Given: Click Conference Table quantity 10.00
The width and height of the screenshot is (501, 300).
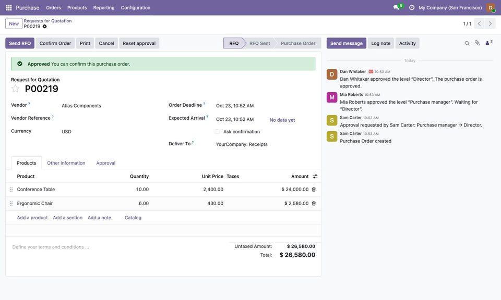Looking at the screenshot, I should point(142,190).
